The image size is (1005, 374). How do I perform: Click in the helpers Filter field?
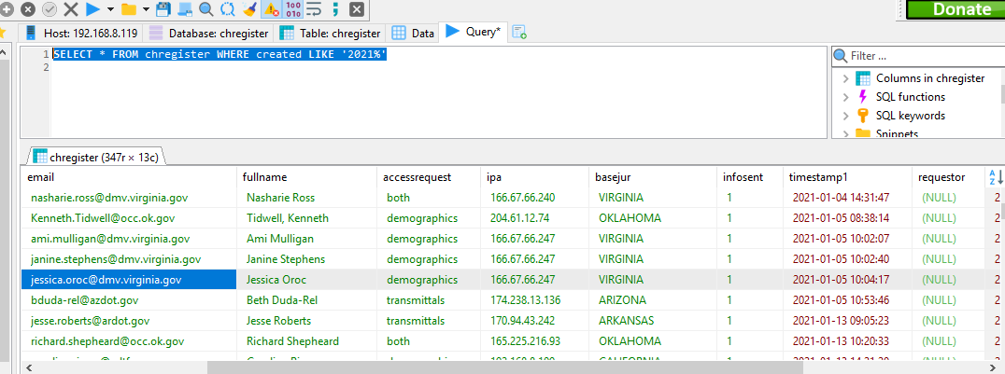(x=920, y=56)
